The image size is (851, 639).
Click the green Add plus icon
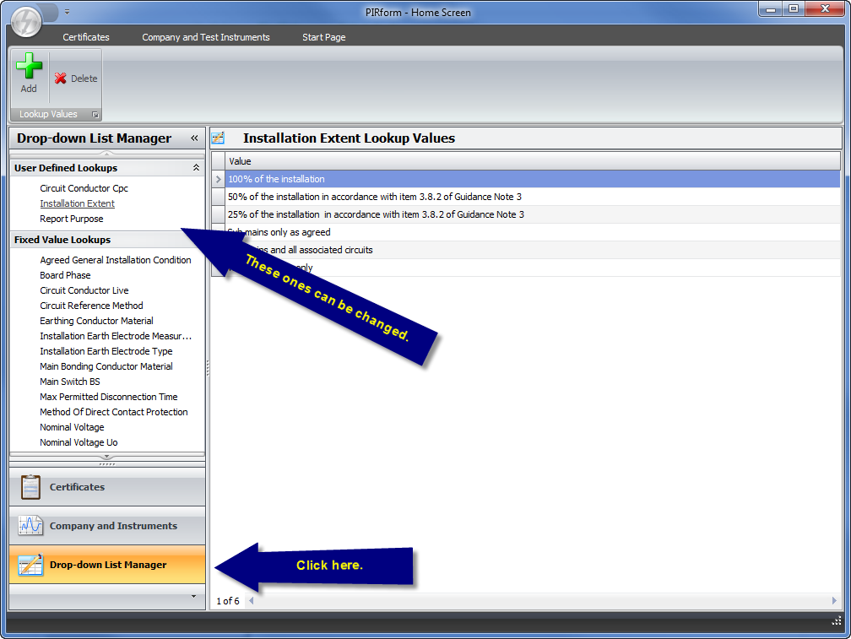click(x=29, y=67)
